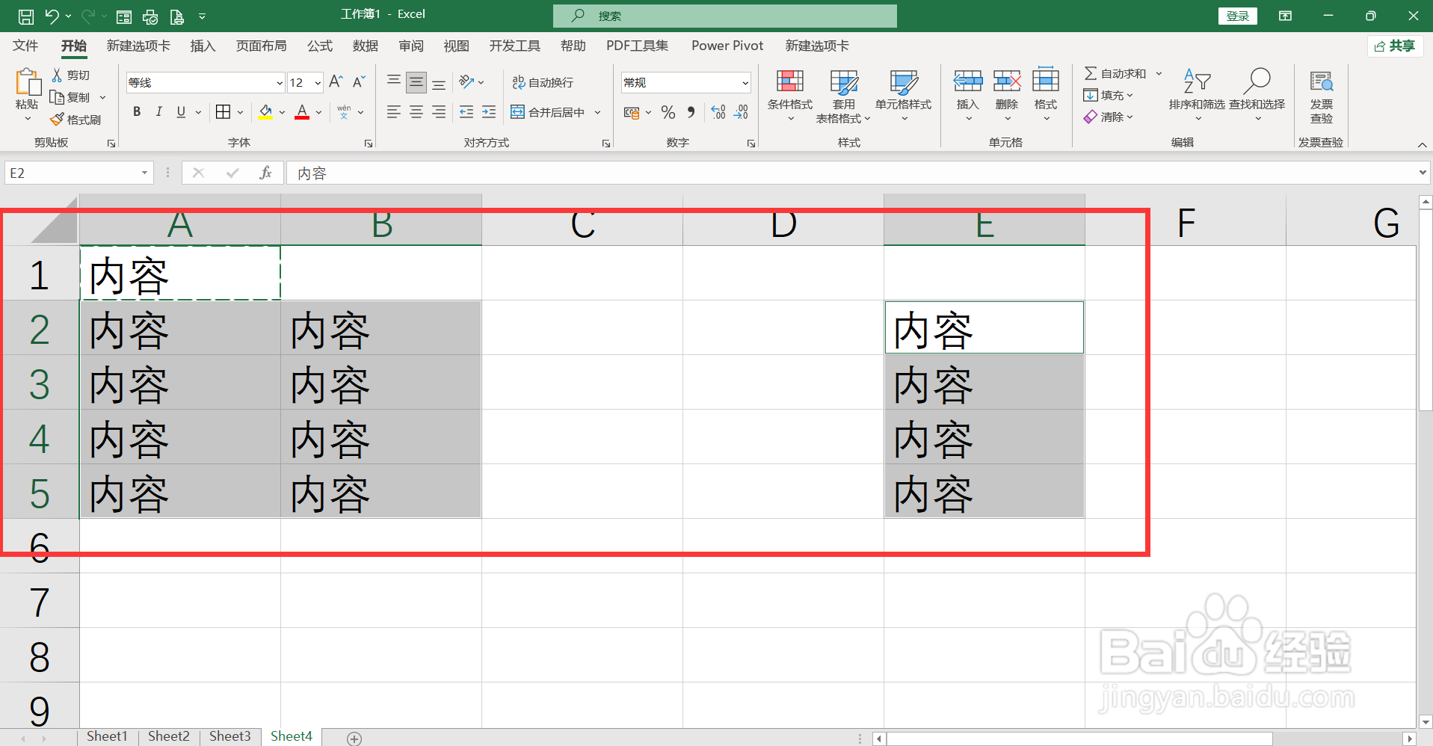The width and height of the screenshot is (1433, 746).
Task: Switch to the Power Pivot tab
Action: [727, 46]
